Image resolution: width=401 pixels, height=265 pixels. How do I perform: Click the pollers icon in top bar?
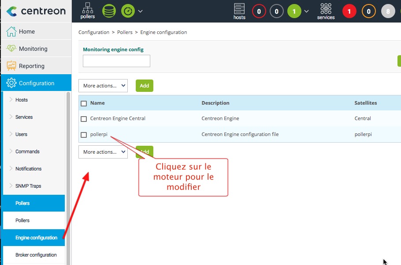pos(88,11)
